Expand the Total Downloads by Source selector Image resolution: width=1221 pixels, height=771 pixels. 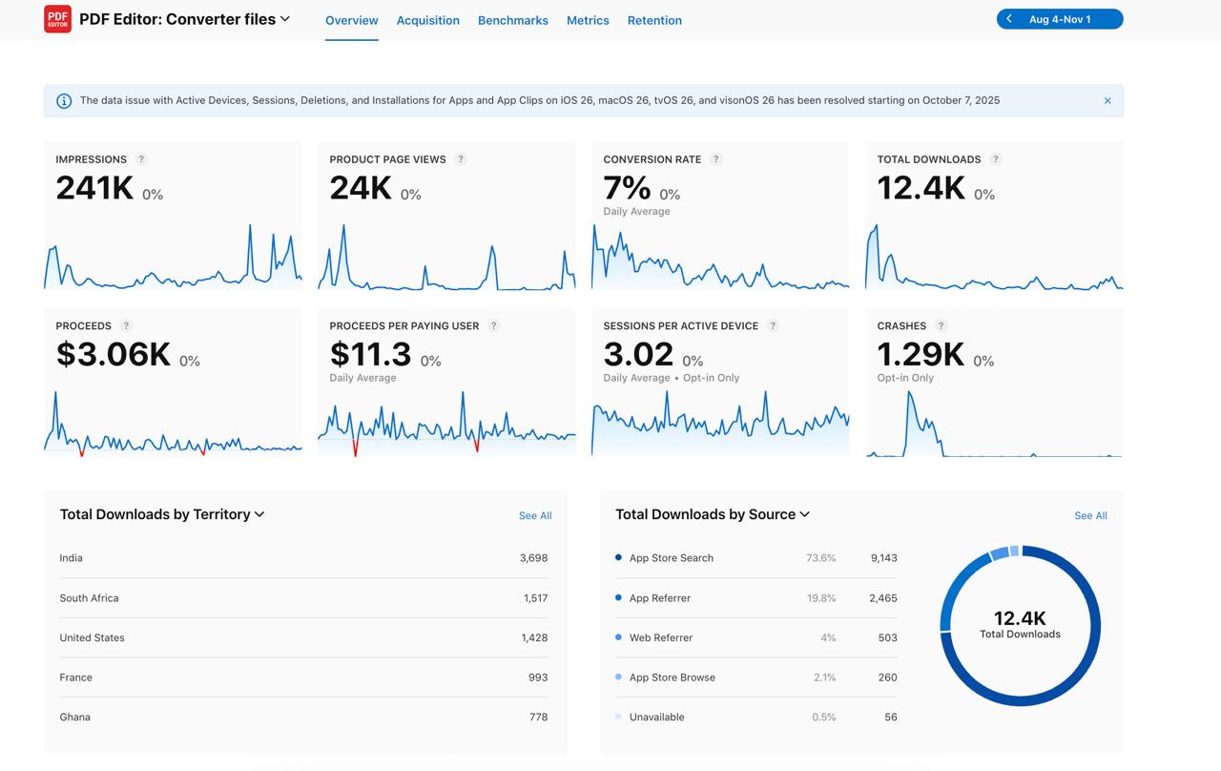pyautogui.click(x=804, y=514)
